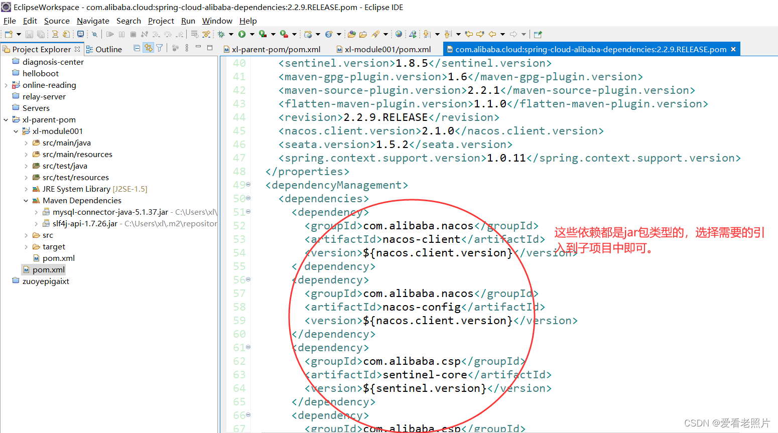The image size is (778, 433).
Task: Click the Step Into toolbar icon
Action: [156, 34]
